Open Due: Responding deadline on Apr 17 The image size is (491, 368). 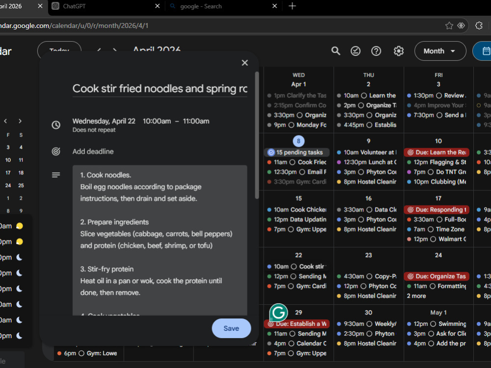436,210
